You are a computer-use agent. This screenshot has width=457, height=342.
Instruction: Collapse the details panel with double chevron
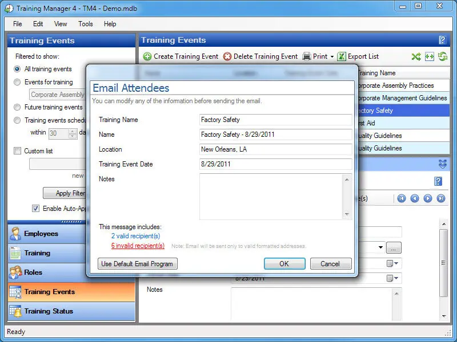442,164
